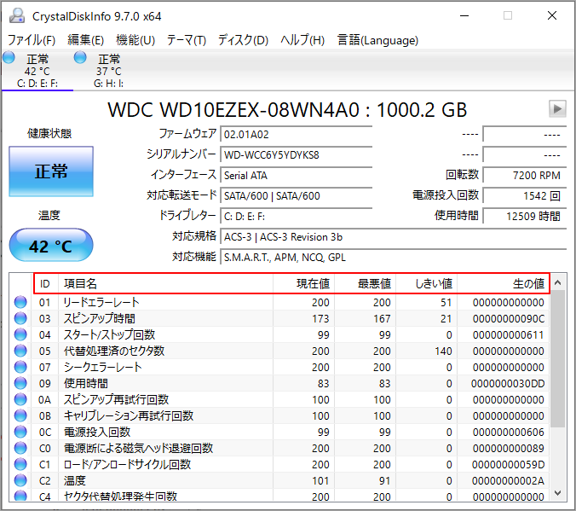The width and height of the screenshot is (576, 511).
Task: Click status circle for リードエラーレート row
Action: pyautogui.click(x=20, y=302)
